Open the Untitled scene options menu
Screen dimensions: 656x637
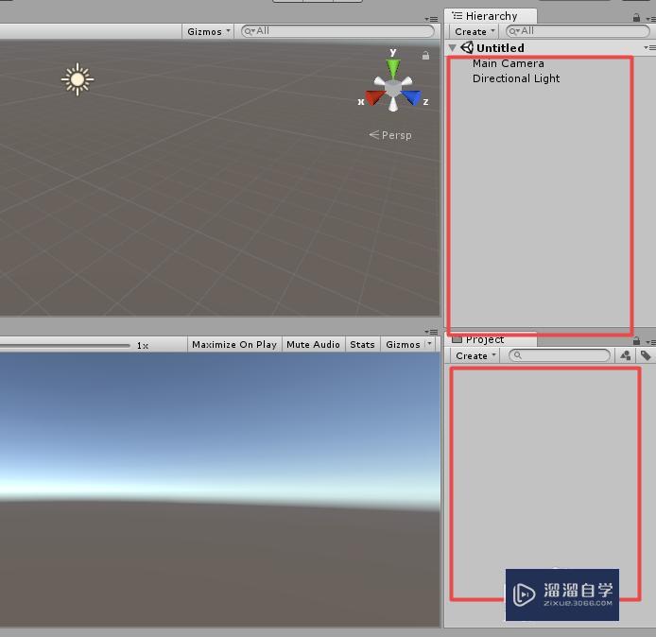point(649,47)
